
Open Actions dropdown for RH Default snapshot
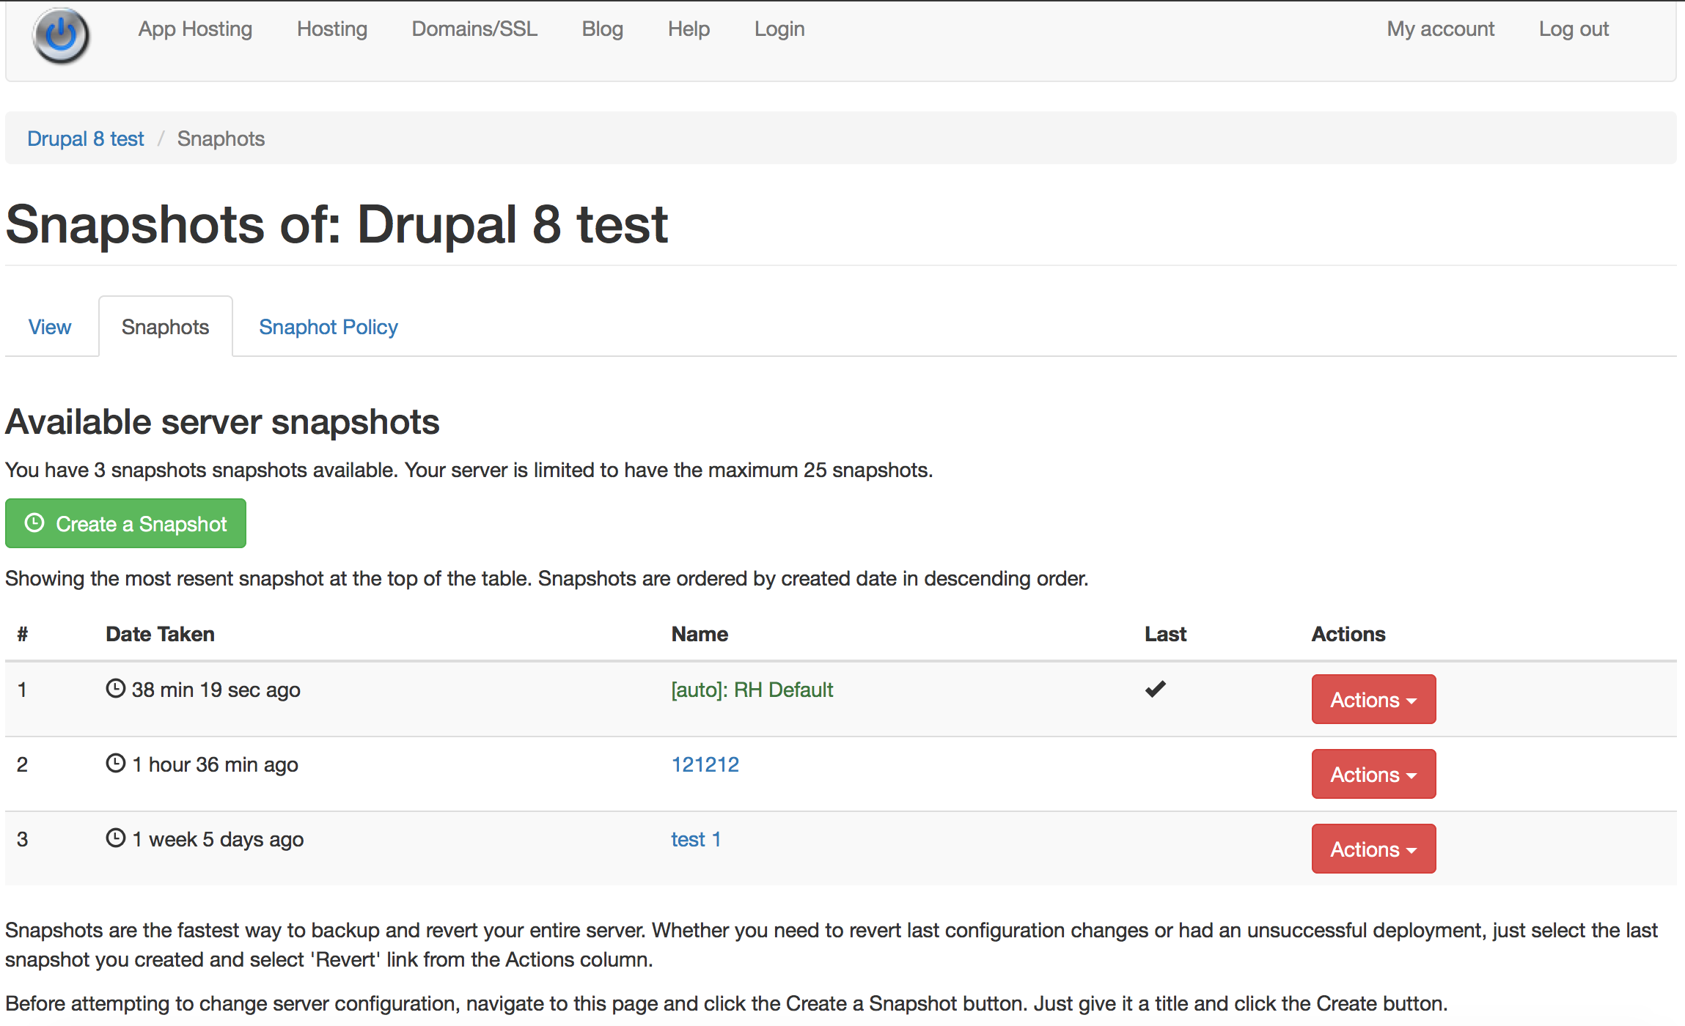pyautogui.click(x=1373, y=699)
